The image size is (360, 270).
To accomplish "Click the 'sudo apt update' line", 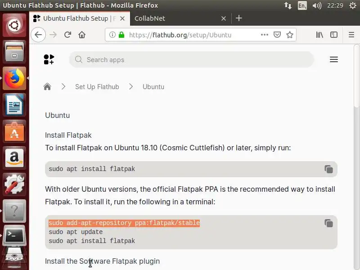I will (76, 232).
